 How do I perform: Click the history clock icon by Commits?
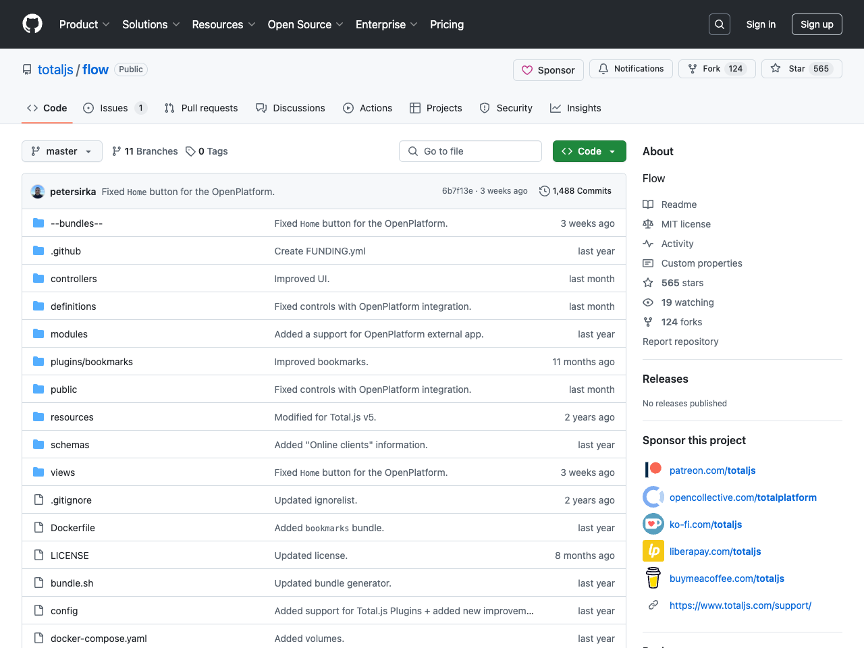pyautogui.click(x=545, y=191)
